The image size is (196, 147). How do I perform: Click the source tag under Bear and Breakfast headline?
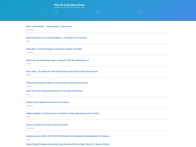click(x=30, y=30)
